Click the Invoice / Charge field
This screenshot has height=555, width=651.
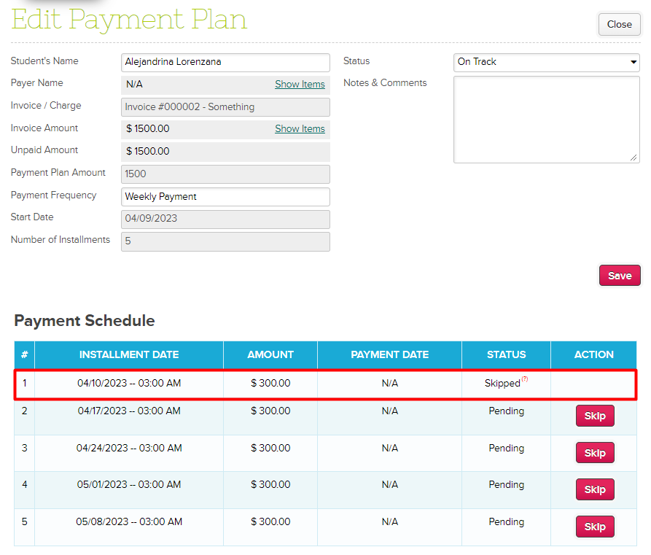coord(225,107)
